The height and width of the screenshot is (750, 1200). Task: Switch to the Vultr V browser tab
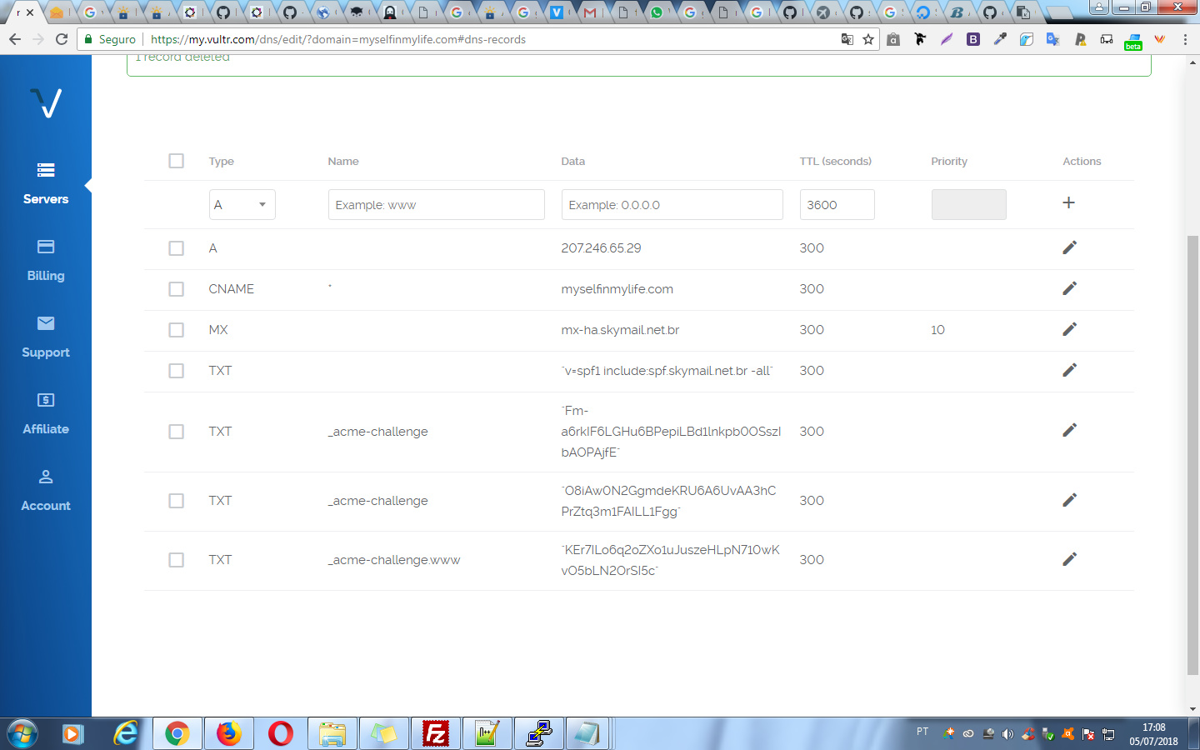coord(557,12)
